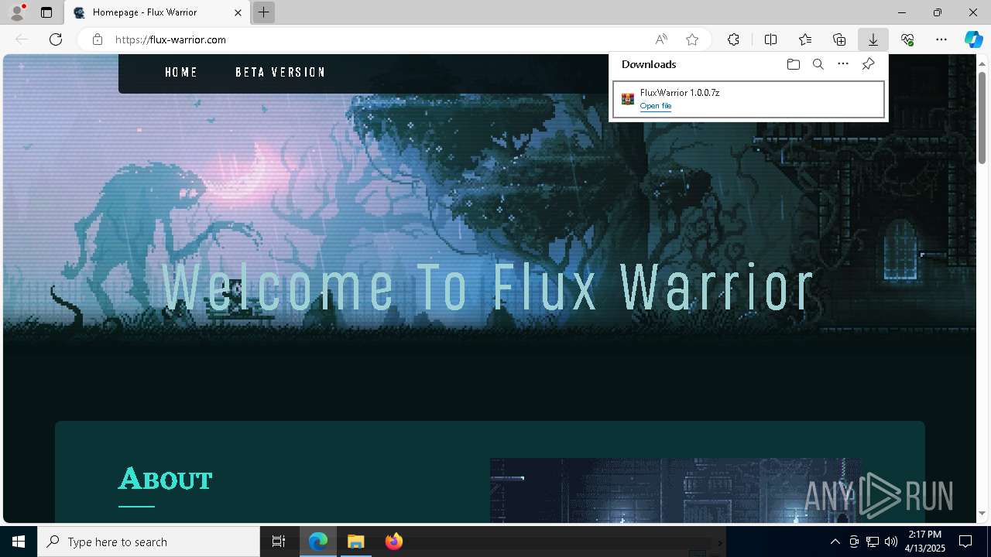Open the Windows Start menu
991x557 pixels.
pyautogui.click(x=19, y=542)
